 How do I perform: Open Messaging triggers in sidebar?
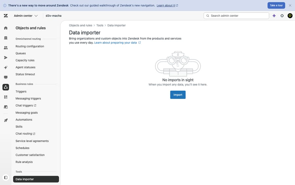pyautogui.click(x=28, y=99)
